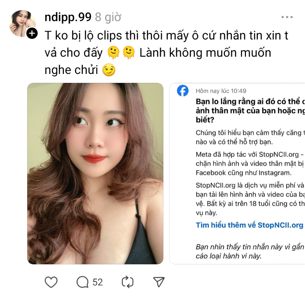The image size is (305, 299).
Task: Click the Facebook logo in the notification image
Action: tap(183, 90)
